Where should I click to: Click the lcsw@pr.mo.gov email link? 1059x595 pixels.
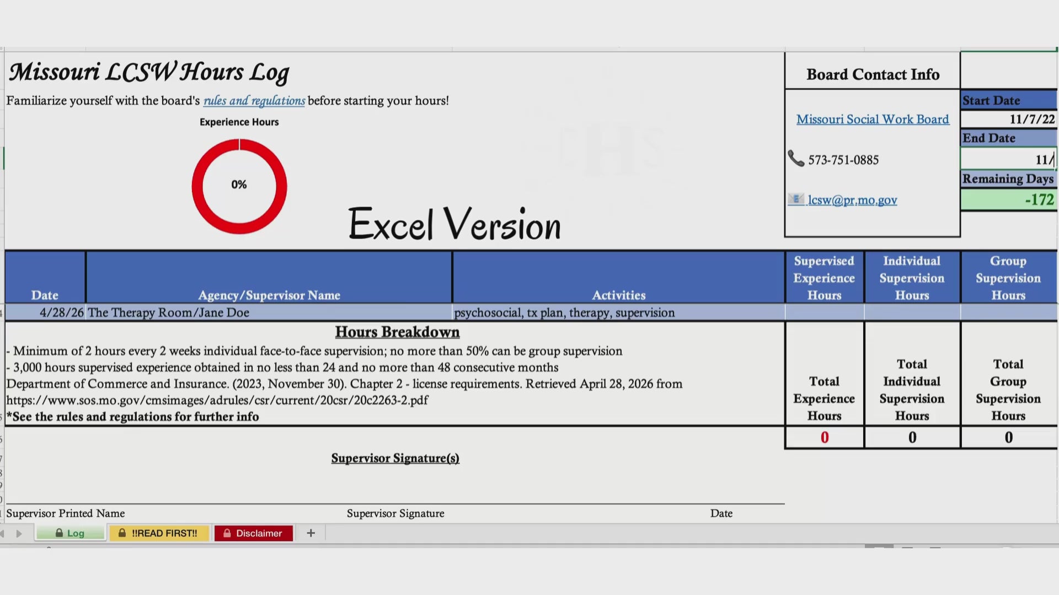click(852, 200)
